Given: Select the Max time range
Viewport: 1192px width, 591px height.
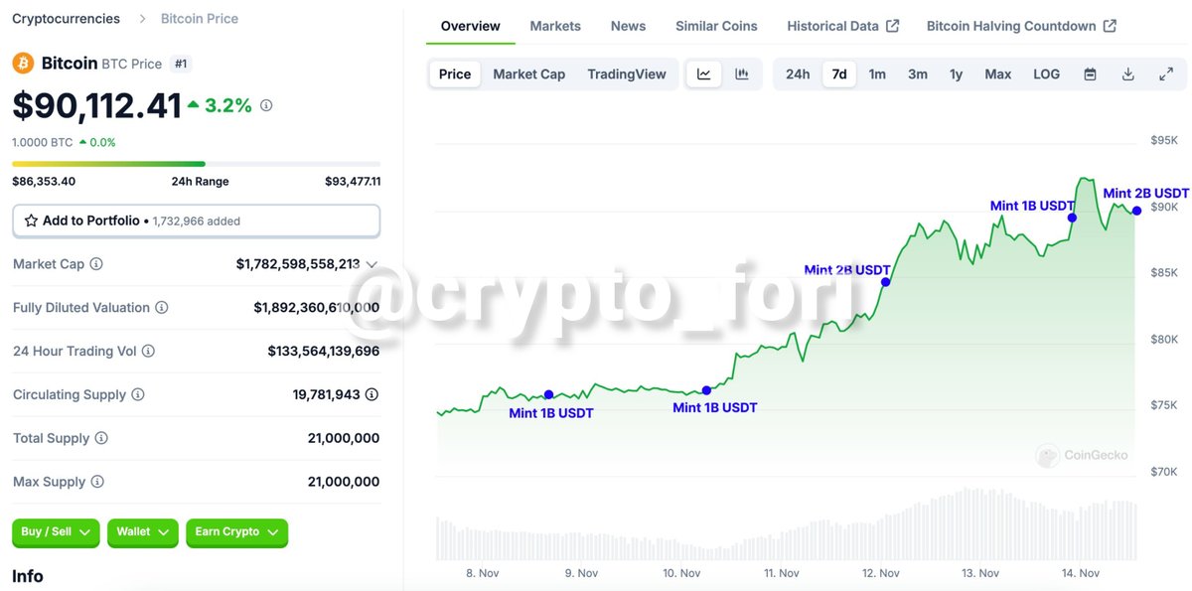Looking at the screenshot, I should pyautogui.click(x=998, y=74).
